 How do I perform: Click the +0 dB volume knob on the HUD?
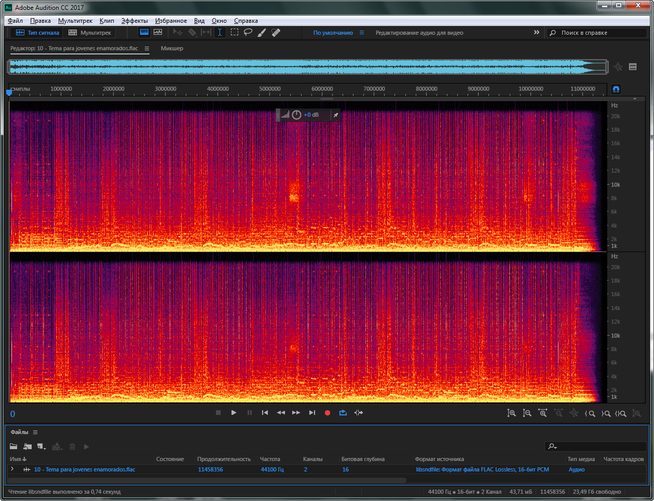pos(296,115)
